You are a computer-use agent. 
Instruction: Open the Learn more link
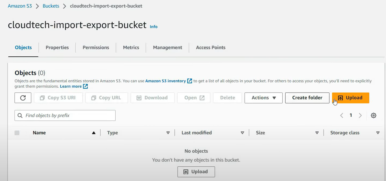click(71, 86)
